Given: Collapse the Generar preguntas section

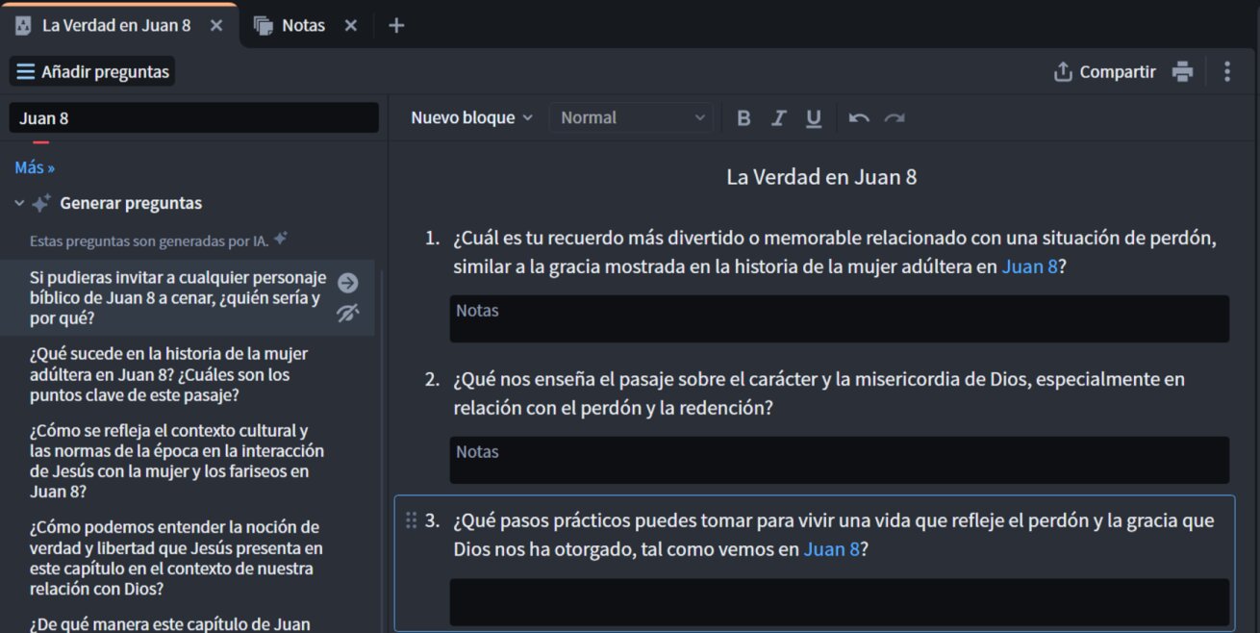Looking at the screenshot, I should tap(19, 204).
